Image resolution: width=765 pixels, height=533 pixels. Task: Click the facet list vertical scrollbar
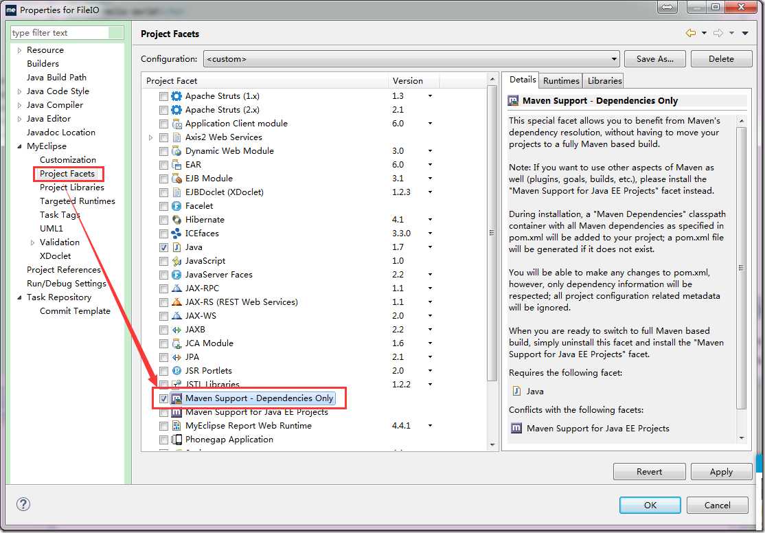[x=492, y=233]
